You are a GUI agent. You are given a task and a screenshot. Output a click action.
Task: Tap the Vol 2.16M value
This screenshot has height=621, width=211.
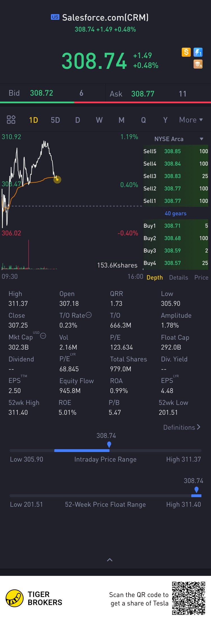tap(68, 347)
